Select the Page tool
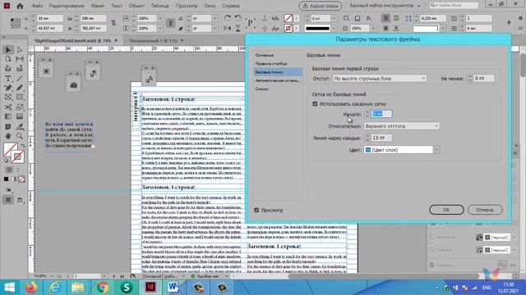The width and height of the screenshot is (526, 295). pos(8,59)
